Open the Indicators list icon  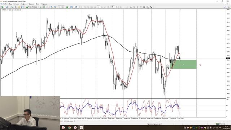pos(67,7)
